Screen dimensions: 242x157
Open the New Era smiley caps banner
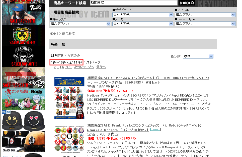(x=23, y=120)
